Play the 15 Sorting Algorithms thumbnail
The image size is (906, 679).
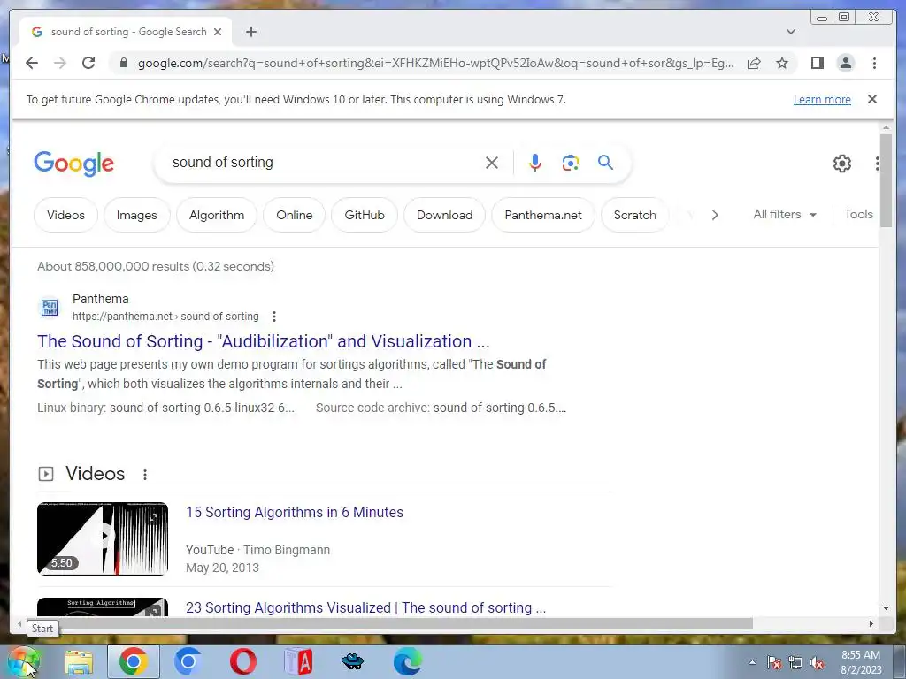(x=103, y=538)
